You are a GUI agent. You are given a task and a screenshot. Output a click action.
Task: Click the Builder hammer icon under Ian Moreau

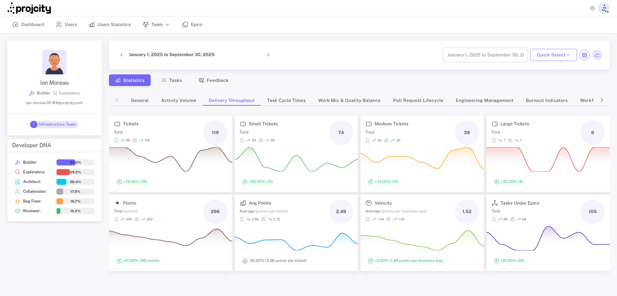(32, 93)
